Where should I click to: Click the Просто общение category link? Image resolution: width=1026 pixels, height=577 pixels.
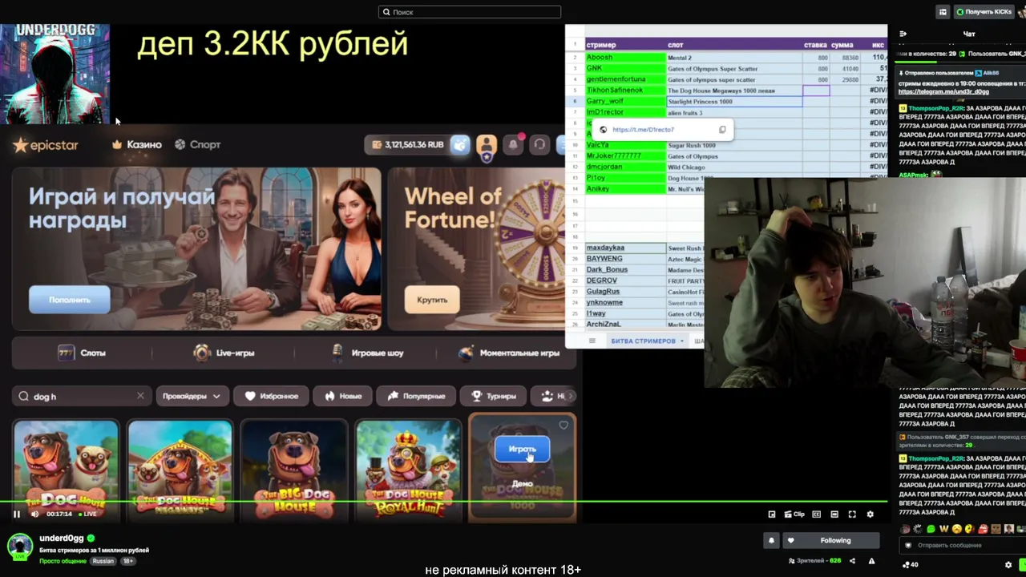click(x=63, y=561)
